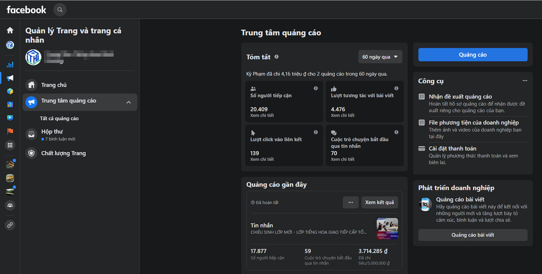Viewport: 542px width, 274px height.
Task: Go to Home via the rail house icon
Action: tap(10, 30)
